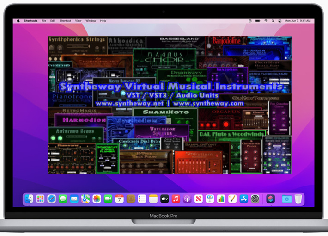This screenshot has width=328, height=236.
Task: Open Spotlight search in menu bar
Action: click(273, 21)
